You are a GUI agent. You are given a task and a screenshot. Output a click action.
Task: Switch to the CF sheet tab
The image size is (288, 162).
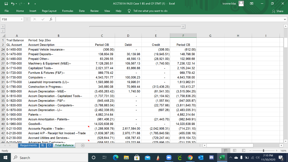coord(50,145)
